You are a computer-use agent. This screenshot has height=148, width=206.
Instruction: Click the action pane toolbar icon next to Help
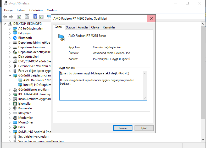41,17
